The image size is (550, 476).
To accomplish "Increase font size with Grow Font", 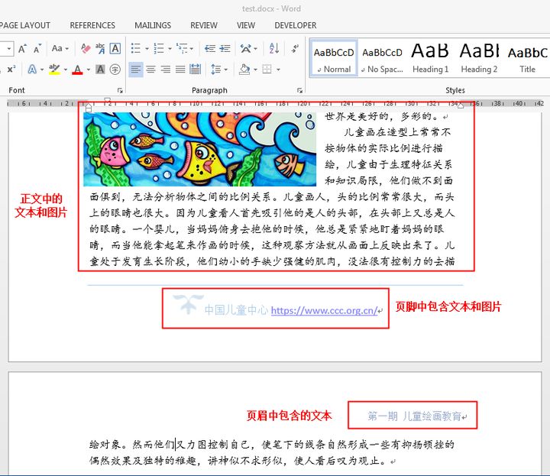I will click(x=22, y=48).
